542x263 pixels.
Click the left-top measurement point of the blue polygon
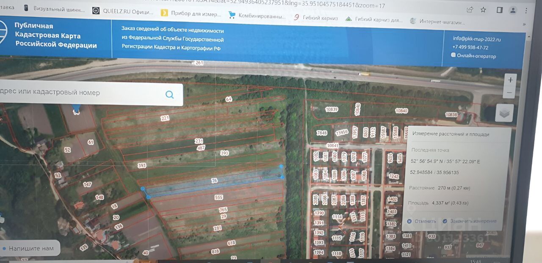(x=143, y=189)
